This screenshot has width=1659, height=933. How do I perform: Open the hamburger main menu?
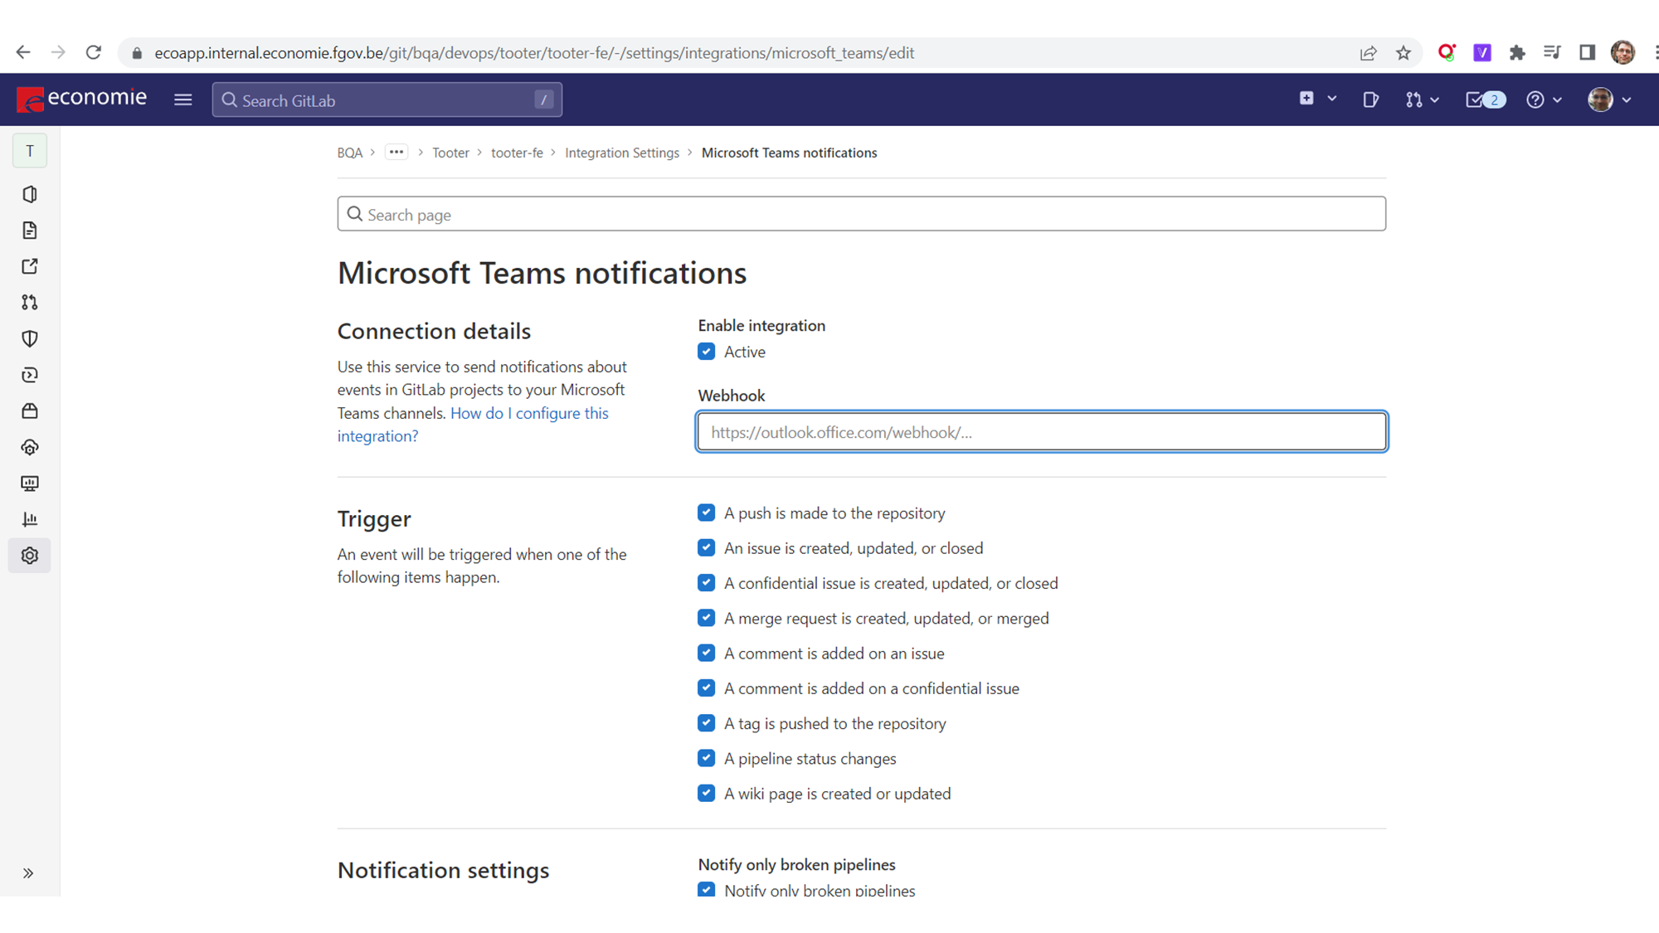pyautogui.click(x=183, y=100)
